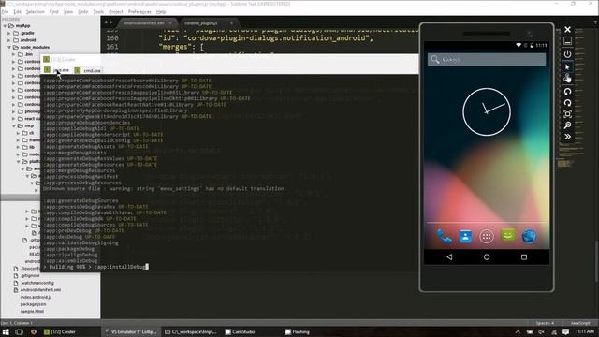Click the clock widget on emulator home

click(487, 111)
